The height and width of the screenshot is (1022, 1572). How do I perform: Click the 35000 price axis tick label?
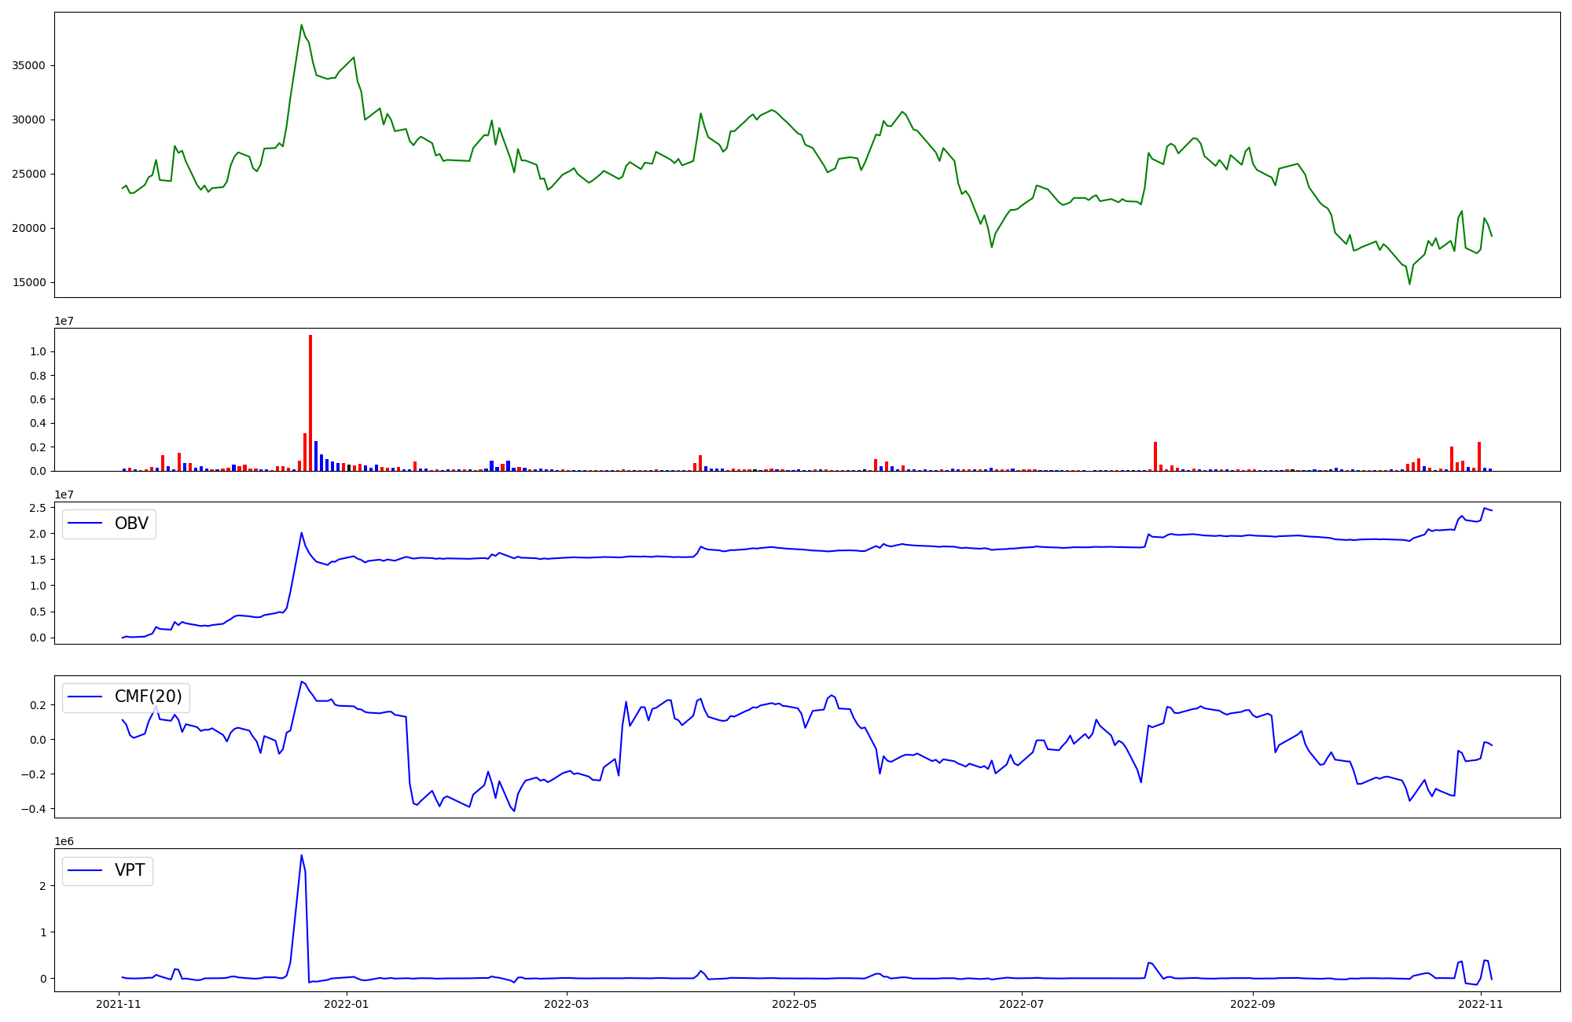click(x=28, y=65)
